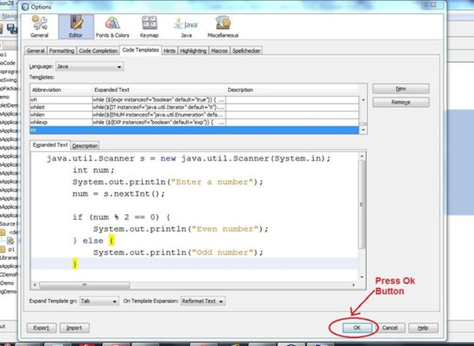474x346 pixels.
Task: Open the Language dropdown set to Java
Action: 90,66
